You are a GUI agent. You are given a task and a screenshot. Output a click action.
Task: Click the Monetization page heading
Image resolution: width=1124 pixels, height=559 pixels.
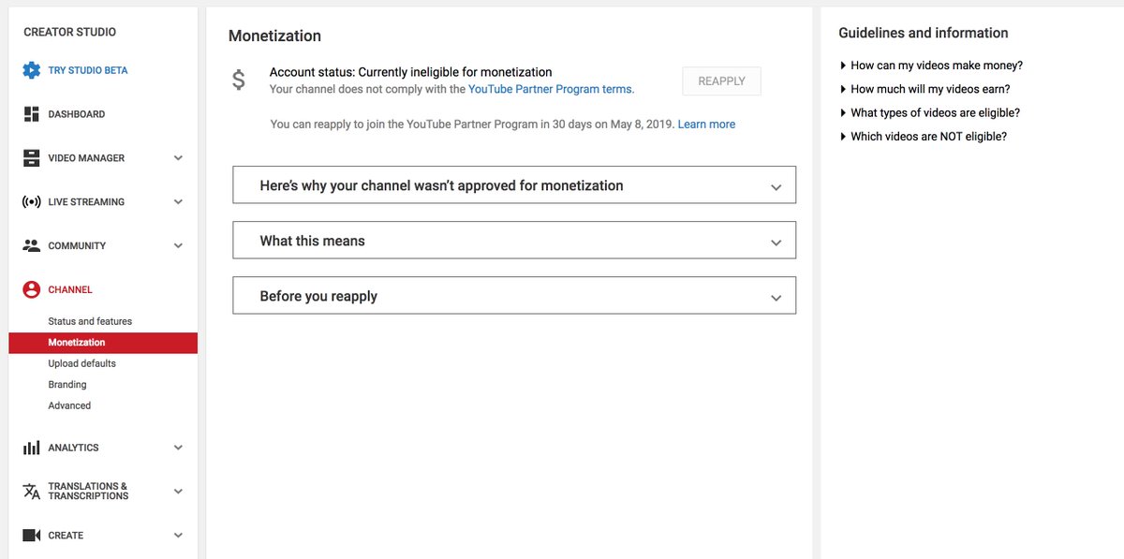(274, 36)
